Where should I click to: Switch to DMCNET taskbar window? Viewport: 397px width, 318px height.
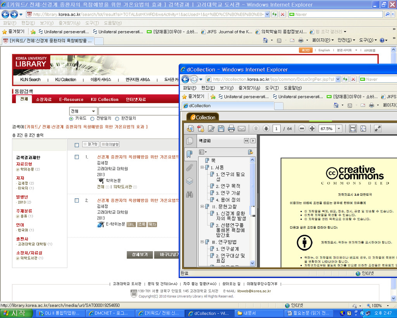[109, 313]
